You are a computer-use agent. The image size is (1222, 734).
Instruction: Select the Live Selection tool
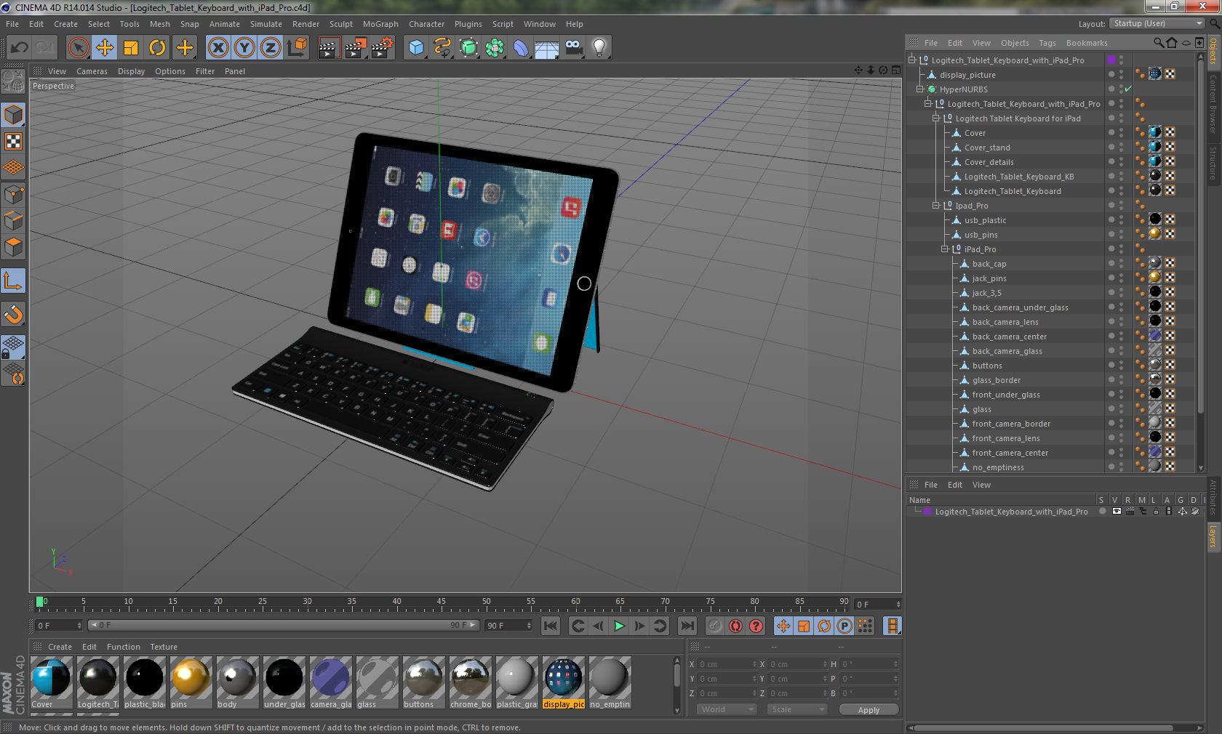click(78, 48)
